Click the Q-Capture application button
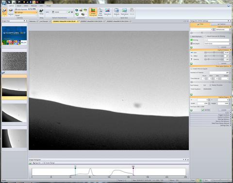Image resolution: width=233 pixels, height=183 pixels. [4, 3]
